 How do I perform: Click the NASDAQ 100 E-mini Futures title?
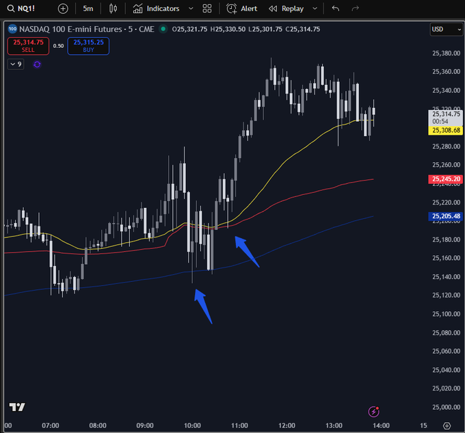[x=87, y=29]
